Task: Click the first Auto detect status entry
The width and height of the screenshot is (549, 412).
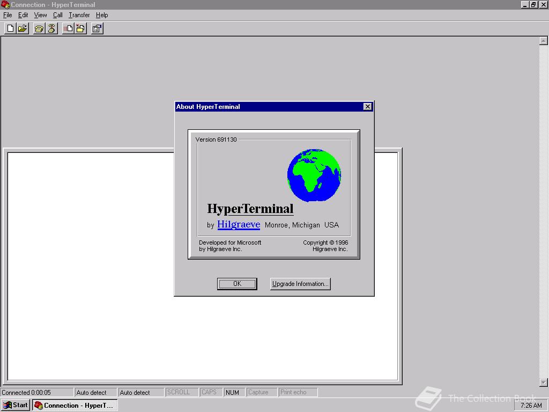Action: click(91, 392)
